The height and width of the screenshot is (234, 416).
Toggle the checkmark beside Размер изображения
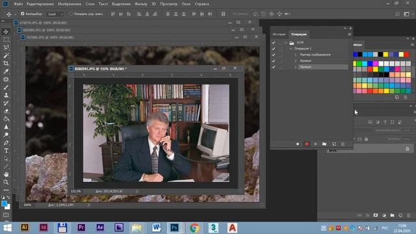pyautogui.click(x=274, y=55)
